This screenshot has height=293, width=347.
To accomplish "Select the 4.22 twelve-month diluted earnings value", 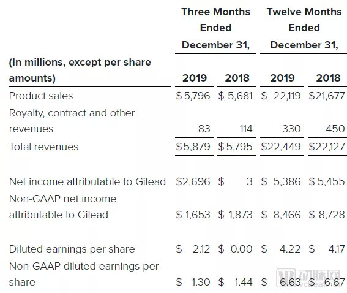I will pos(290,249).
